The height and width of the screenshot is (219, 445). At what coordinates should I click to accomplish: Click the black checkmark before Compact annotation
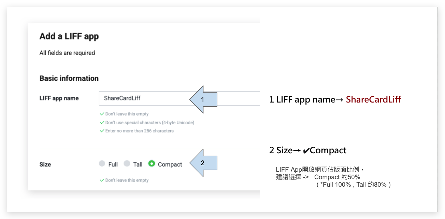pyautogui.click(x=306, y=151)
